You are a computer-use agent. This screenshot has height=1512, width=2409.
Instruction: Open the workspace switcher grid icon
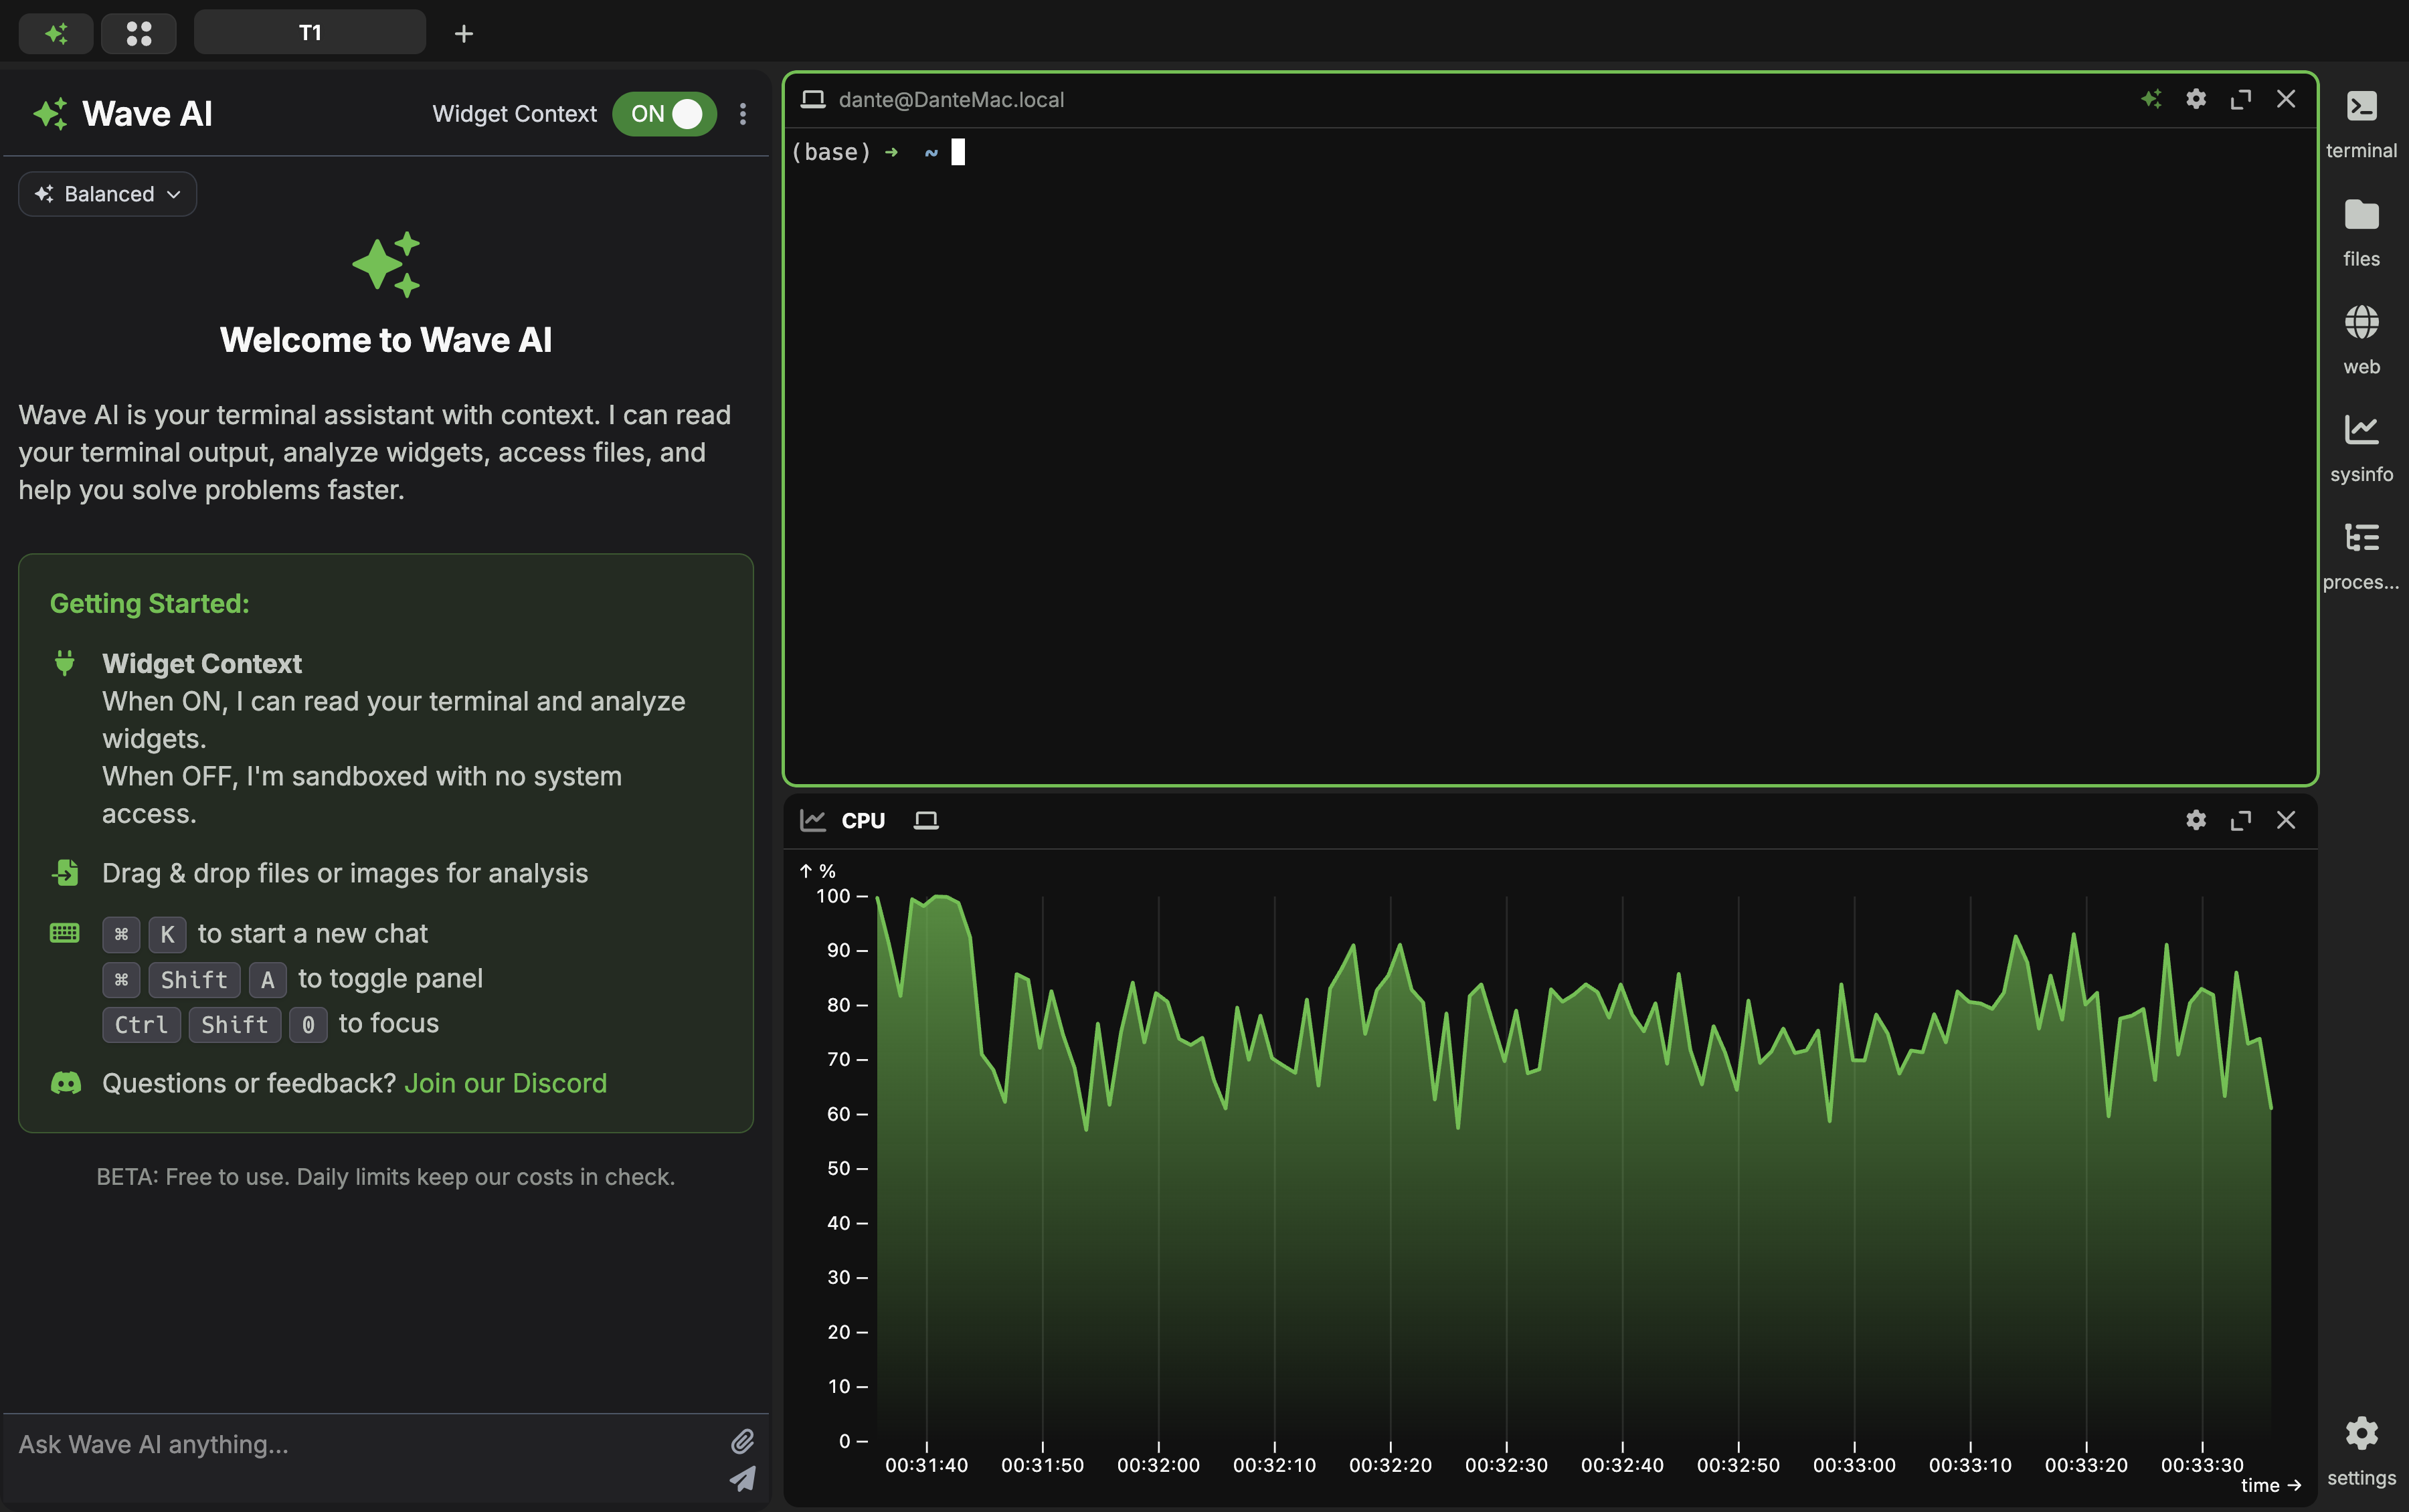pyautogui.click(x=139, y=33)
